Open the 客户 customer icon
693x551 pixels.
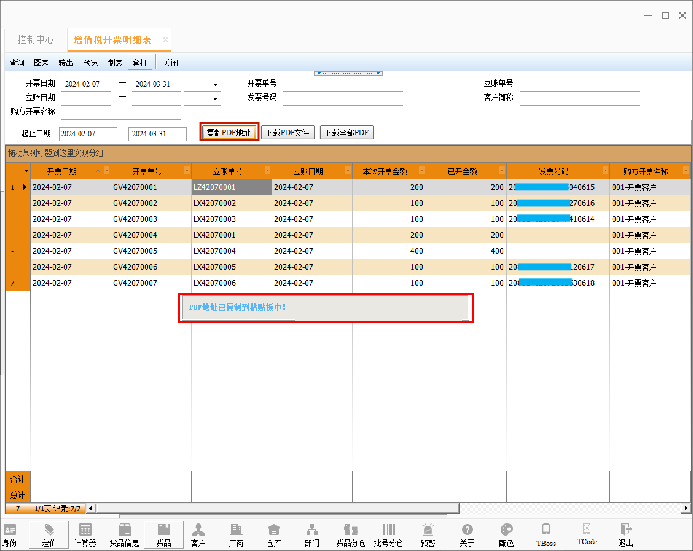(198, 534)
